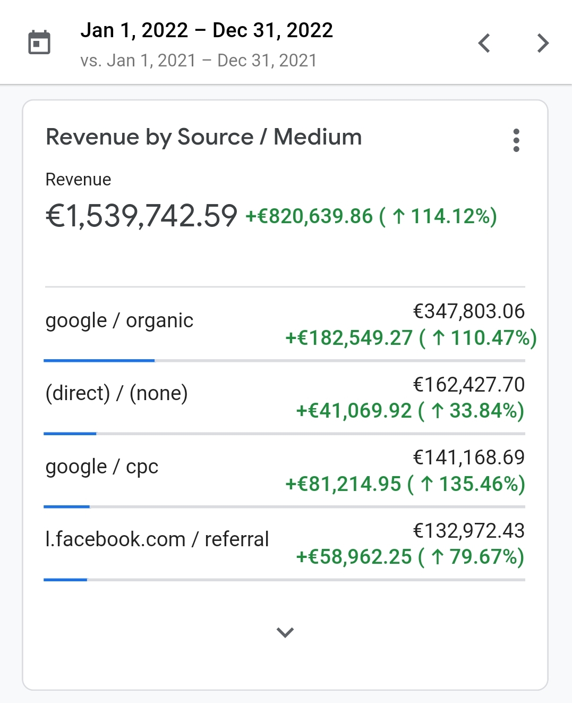572x703 pixels.
Task: Open the (direct) / (none) row
Action: point(117,393)
